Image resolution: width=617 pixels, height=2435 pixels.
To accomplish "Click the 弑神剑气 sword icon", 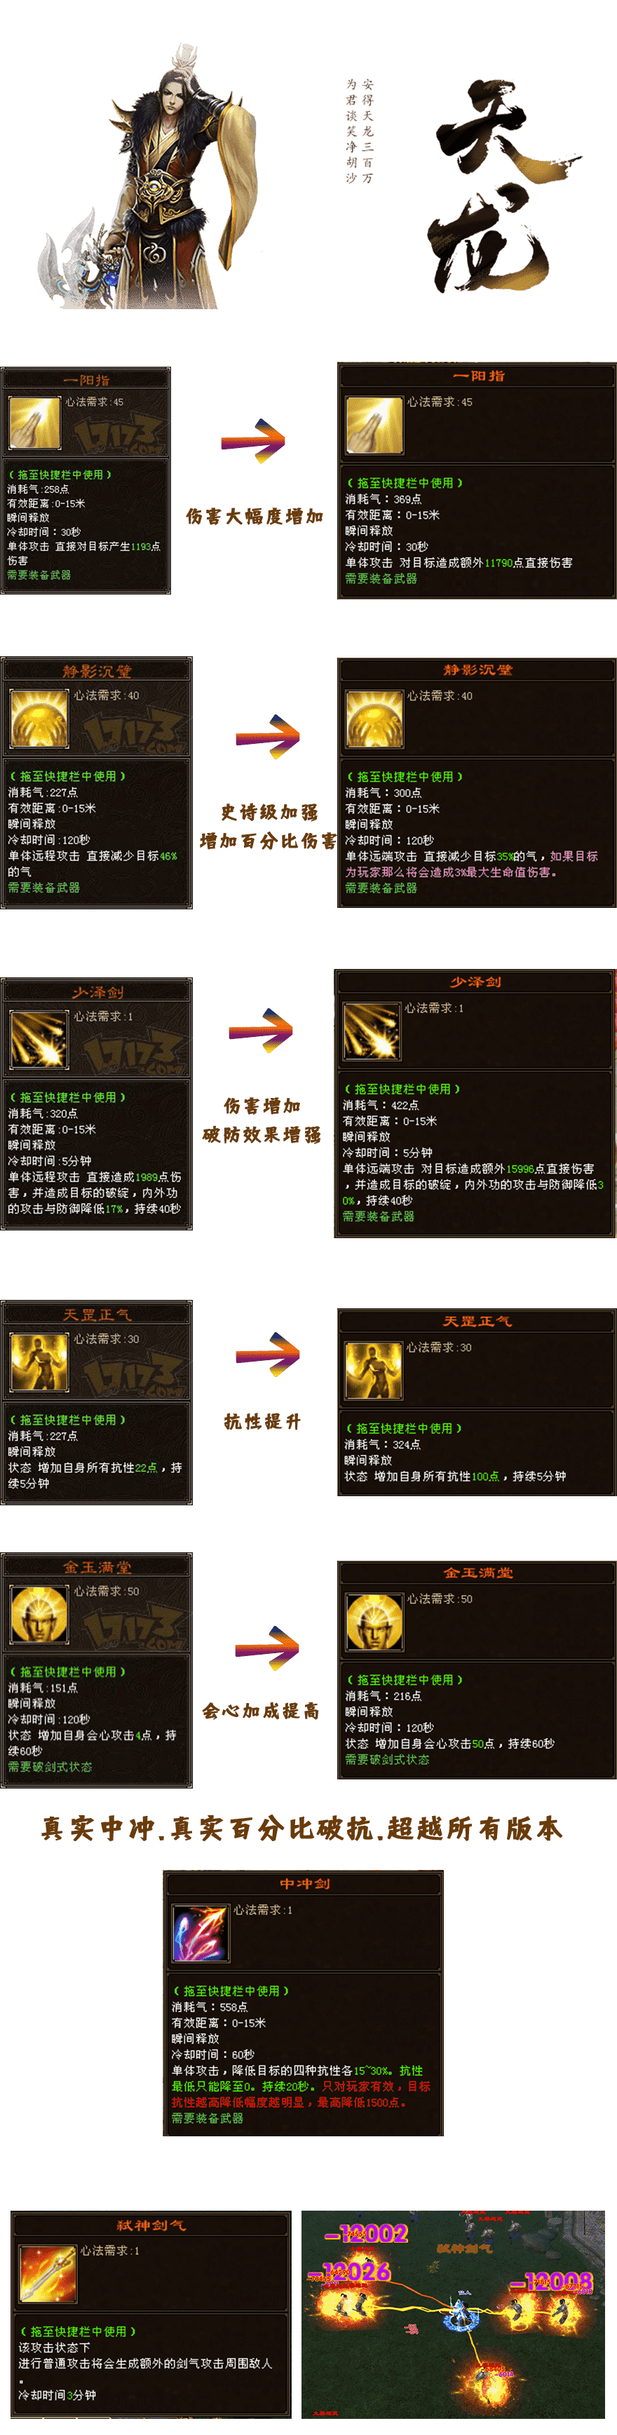I will pyautogui.click(x=47, y=2273).
